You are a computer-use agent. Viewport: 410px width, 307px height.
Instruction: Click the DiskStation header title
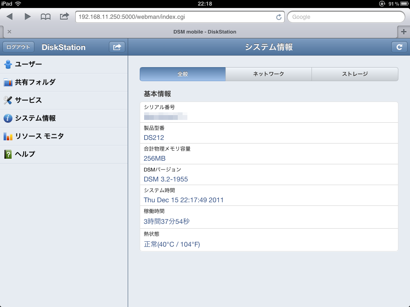coord(64,47)
